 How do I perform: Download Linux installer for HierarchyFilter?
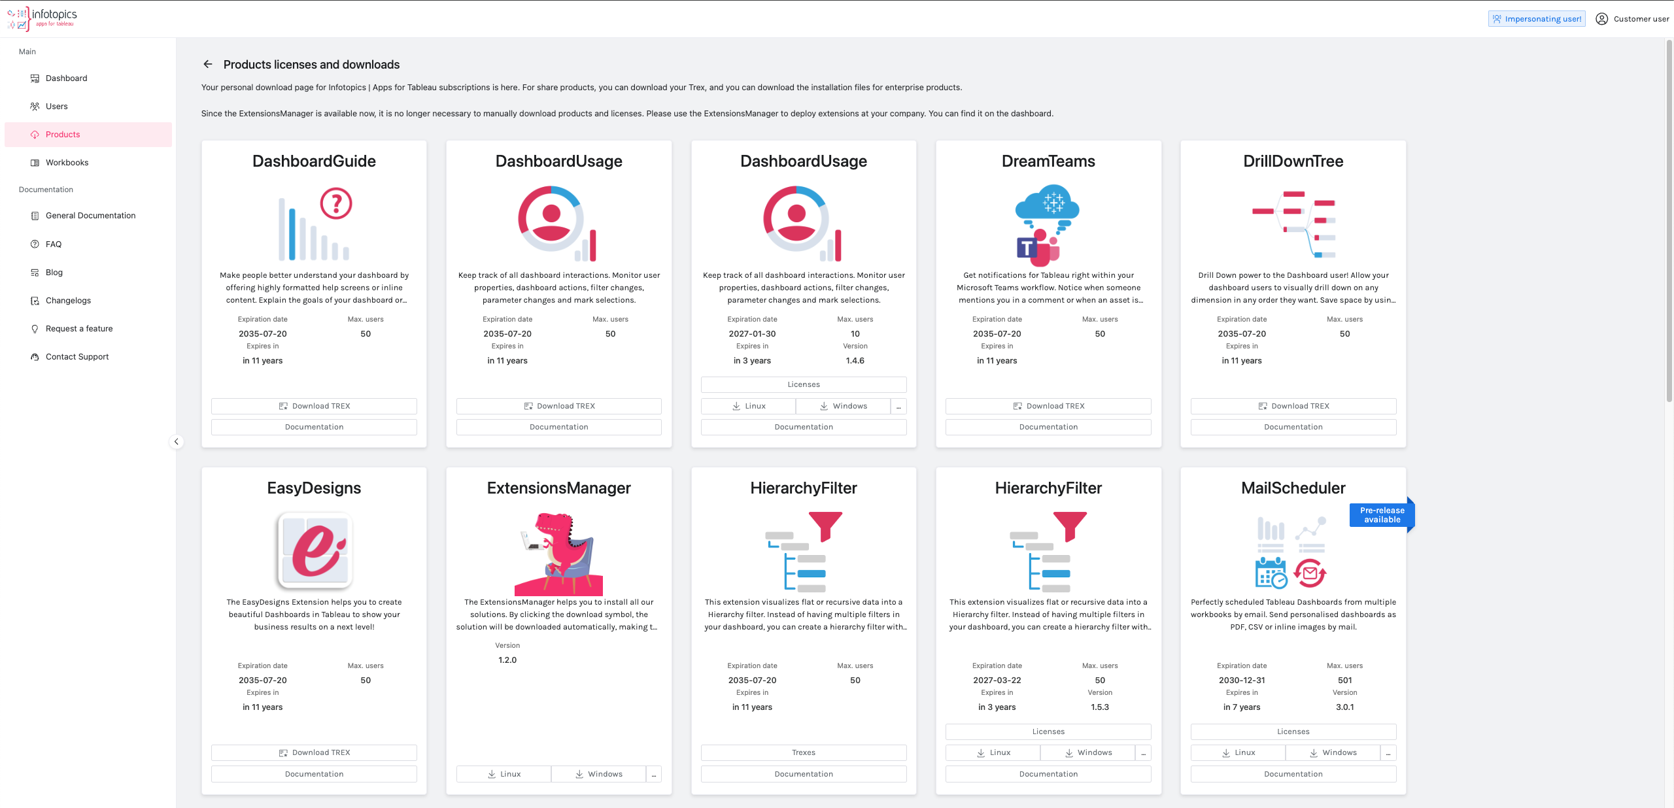993,753
